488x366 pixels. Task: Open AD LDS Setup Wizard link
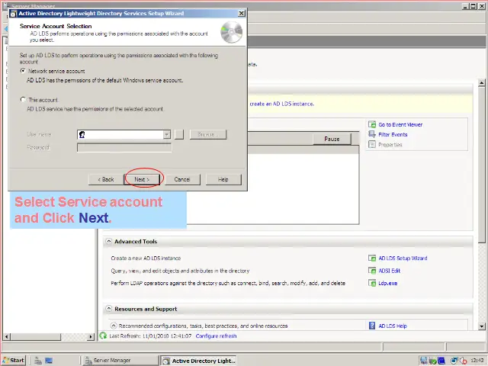[403, 258]
